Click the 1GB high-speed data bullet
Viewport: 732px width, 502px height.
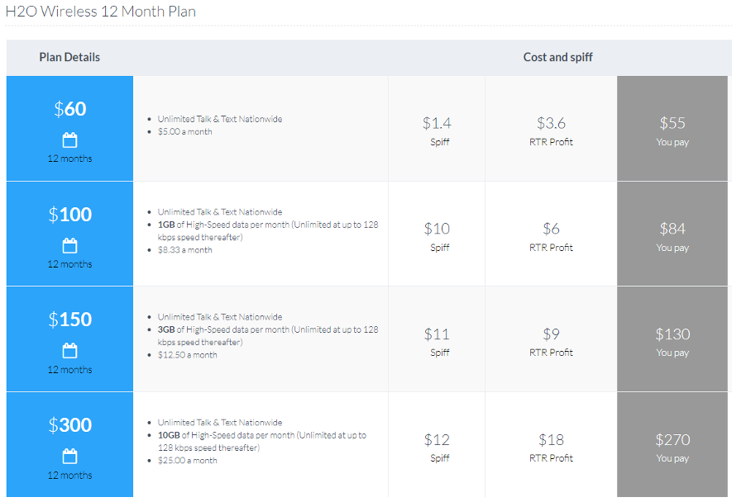tap(268, 230)
